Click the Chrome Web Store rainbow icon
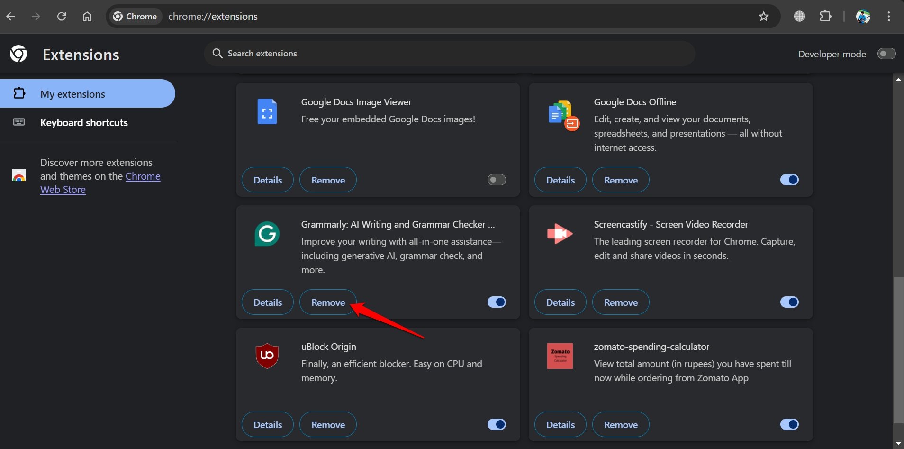 (x=19, y=175)
